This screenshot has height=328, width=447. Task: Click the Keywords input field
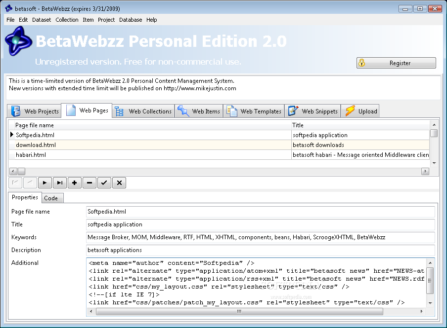click(260, 237)
